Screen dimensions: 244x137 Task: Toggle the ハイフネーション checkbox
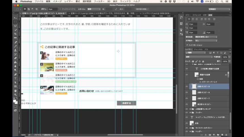[x=187, y=45]
